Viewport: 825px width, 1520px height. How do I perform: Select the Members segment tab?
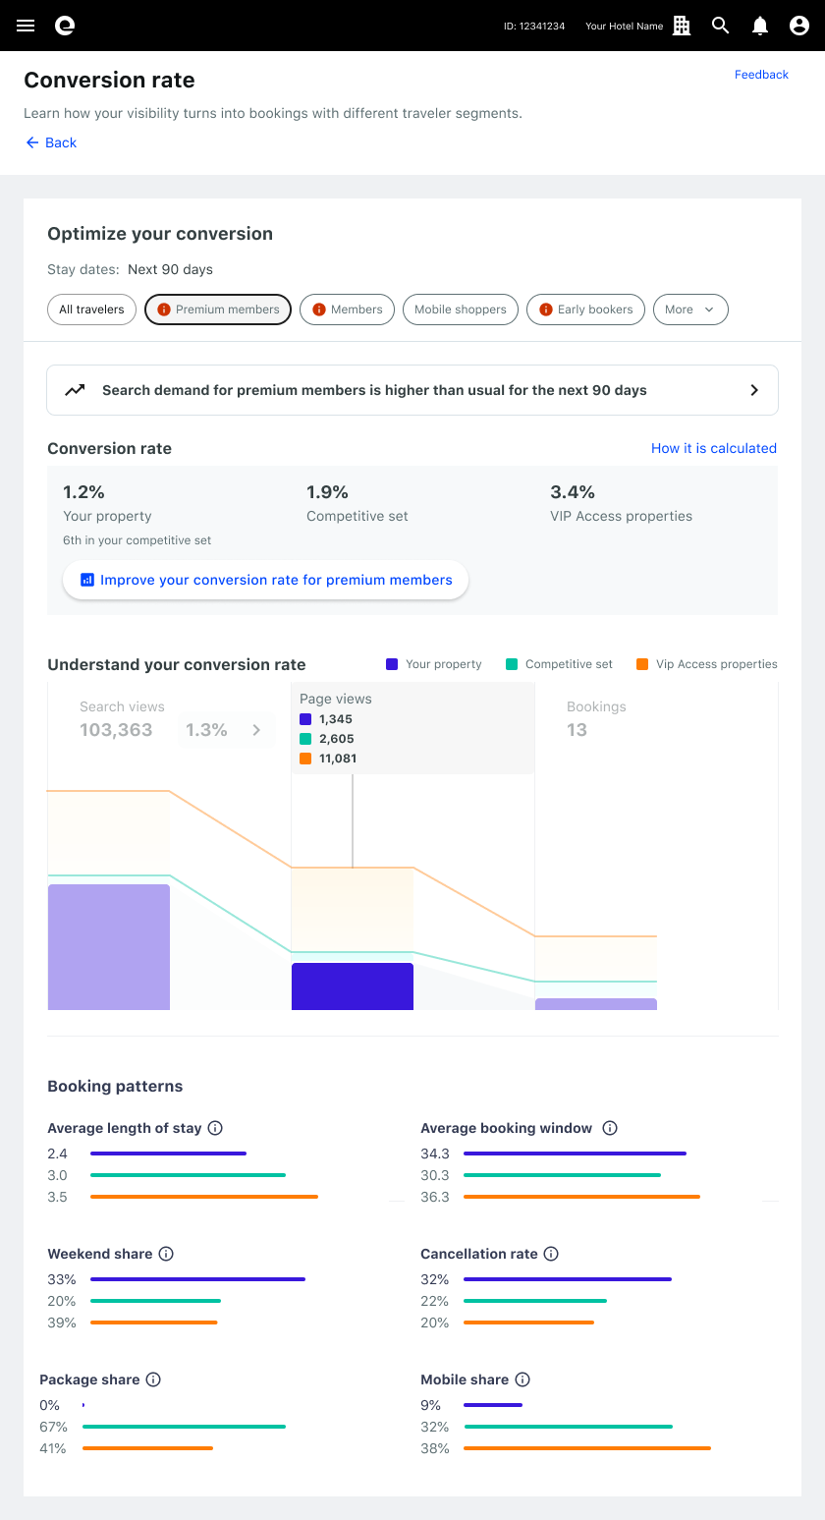(347, 310)
